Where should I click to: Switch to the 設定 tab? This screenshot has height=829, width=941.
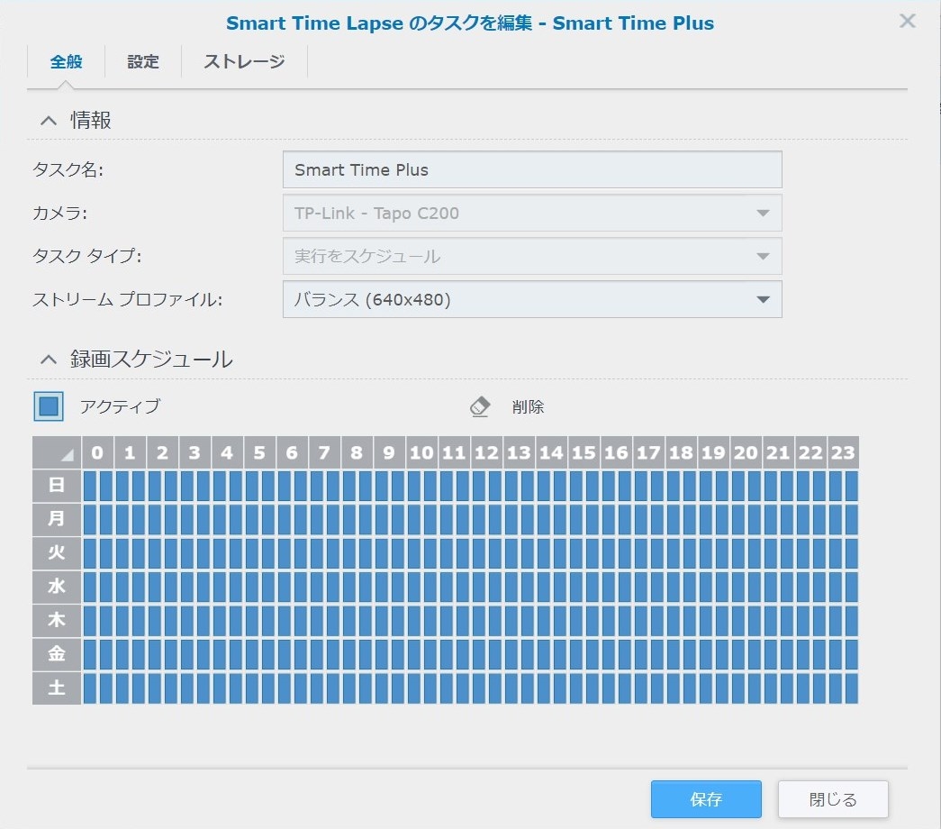143,62
